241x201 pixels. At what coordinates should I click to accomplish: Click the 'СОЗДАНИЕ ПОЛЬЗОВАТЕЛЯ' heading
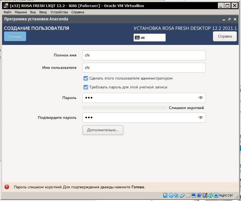coord(36,28)
